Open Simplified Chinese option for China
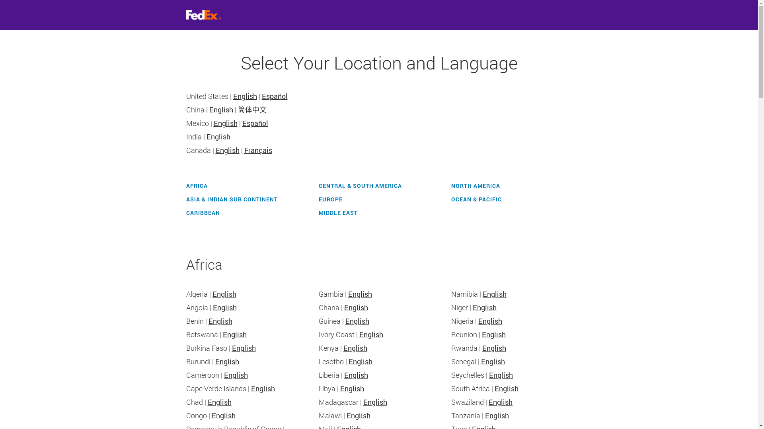Image resolution: width=764 pixels, height=429 pixels. pyautogui.click(x=252, y=110)
